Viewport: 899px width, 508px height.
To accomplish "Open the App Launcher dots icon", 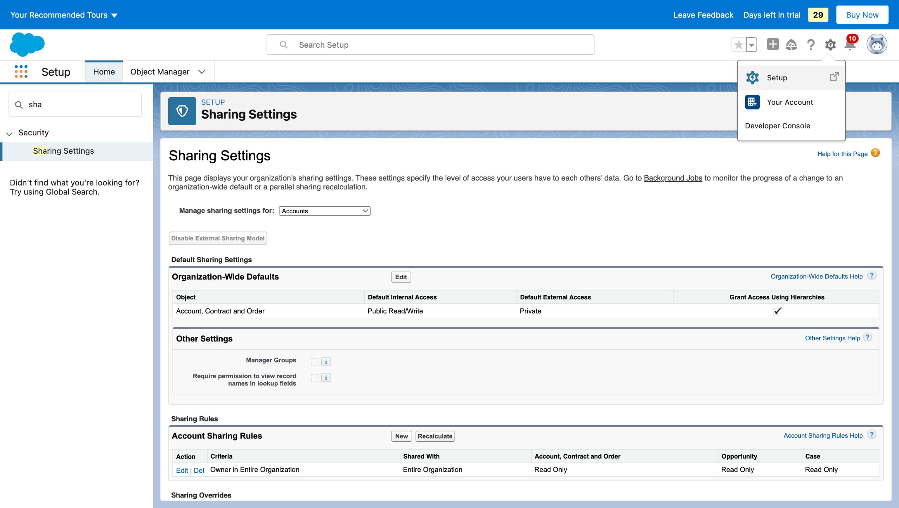I will pyautogui.click(x=21, y=72).
